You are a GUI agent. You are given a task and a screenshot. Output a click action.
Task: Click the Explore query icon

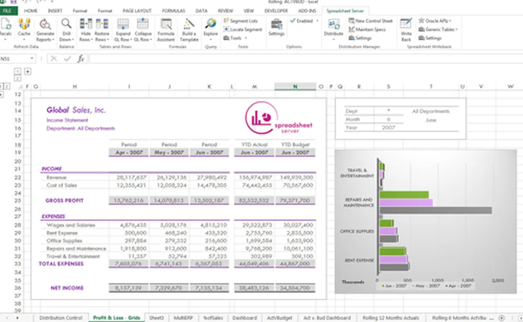(x=211, y=24)
